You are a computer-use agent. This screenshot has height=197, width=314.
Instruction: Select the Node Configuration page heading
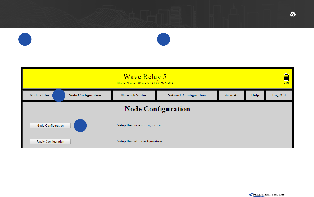coord(157,109)
